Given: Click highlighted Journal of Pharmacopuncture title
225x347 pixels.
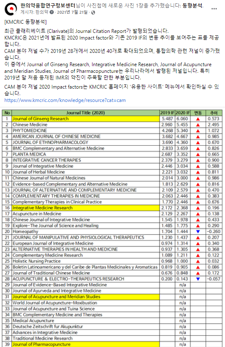Looking at the screenshot, I should (41, 344).
